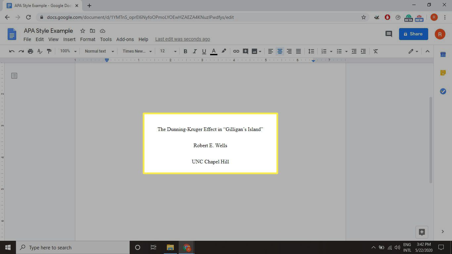
Task: Click the document title APA Style Example
Action: tap(48, 31)
